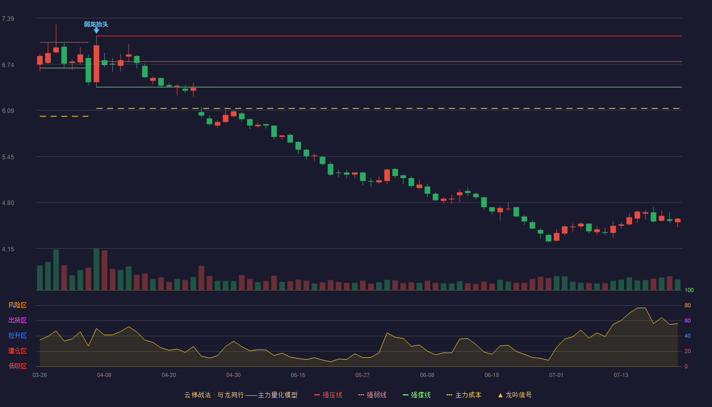Click the 5.45 price axis label
Screen dimensions: 712x407
[x=8, y=157]
